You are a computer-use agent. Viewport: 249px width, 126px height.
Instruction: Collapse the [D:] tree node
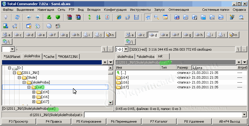9,68
